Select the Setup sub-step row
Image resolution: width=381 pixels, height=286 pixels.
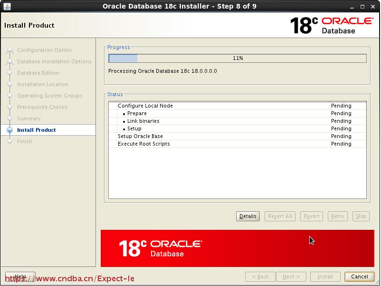tap(238, 128)
